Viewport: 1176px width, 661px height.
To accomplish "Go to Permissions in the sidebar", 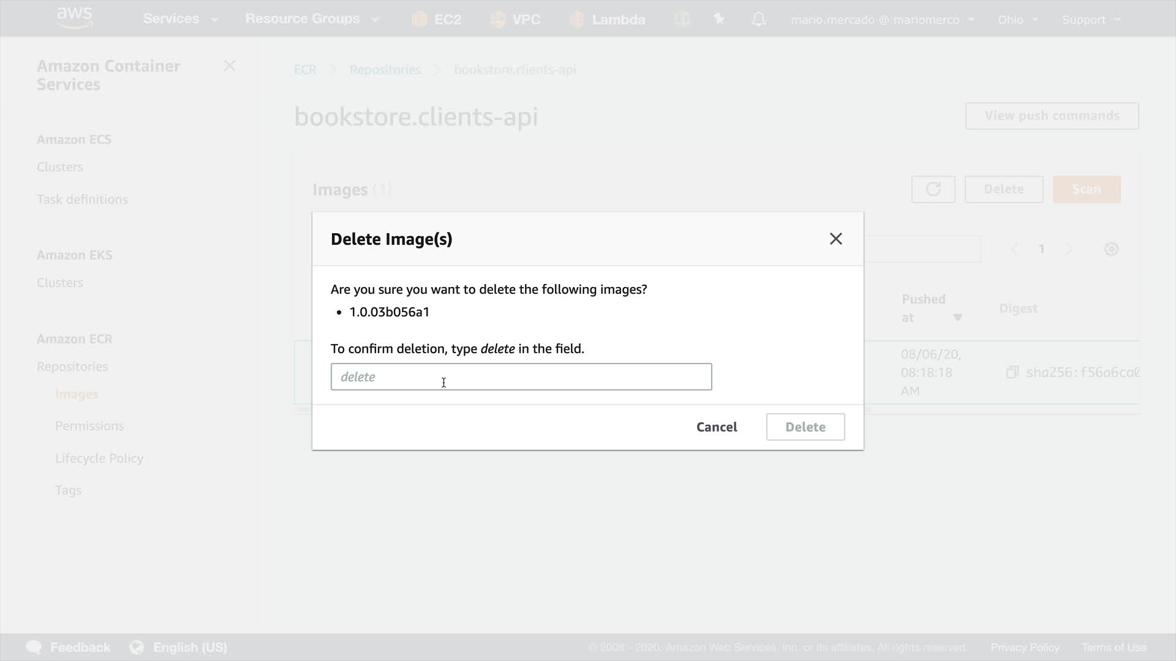I will tap(89, 425).
